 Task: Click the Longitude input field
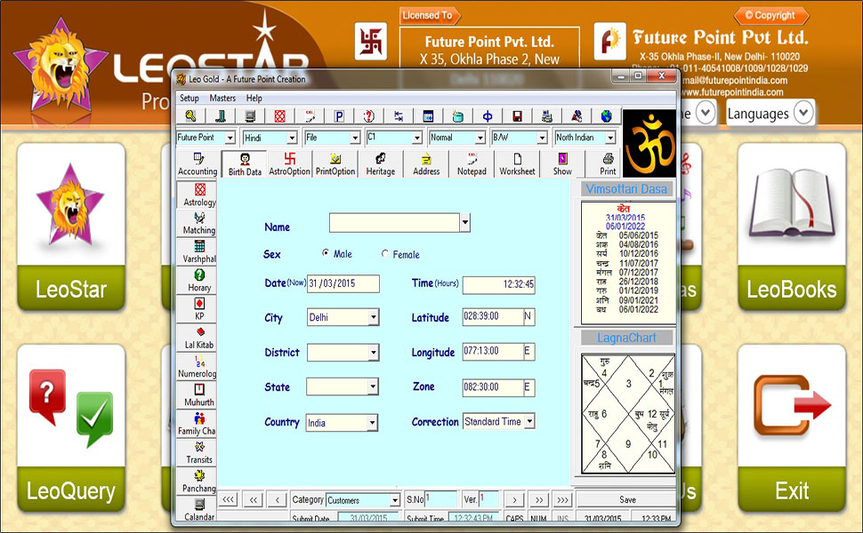[x=493, y=351]
